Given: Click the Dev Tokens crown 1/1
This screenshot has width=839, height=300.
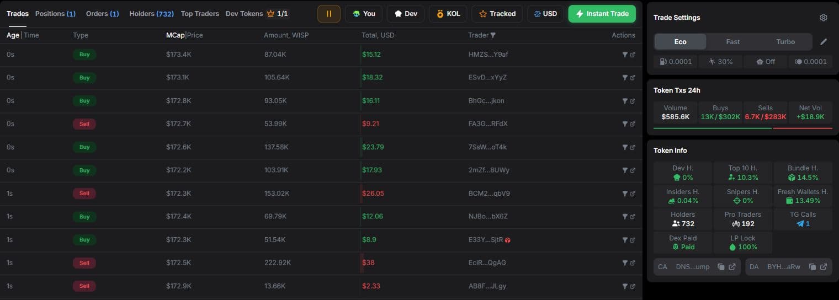Looking at the screenshot, I should pyautogui.click(x=277, y=14).
